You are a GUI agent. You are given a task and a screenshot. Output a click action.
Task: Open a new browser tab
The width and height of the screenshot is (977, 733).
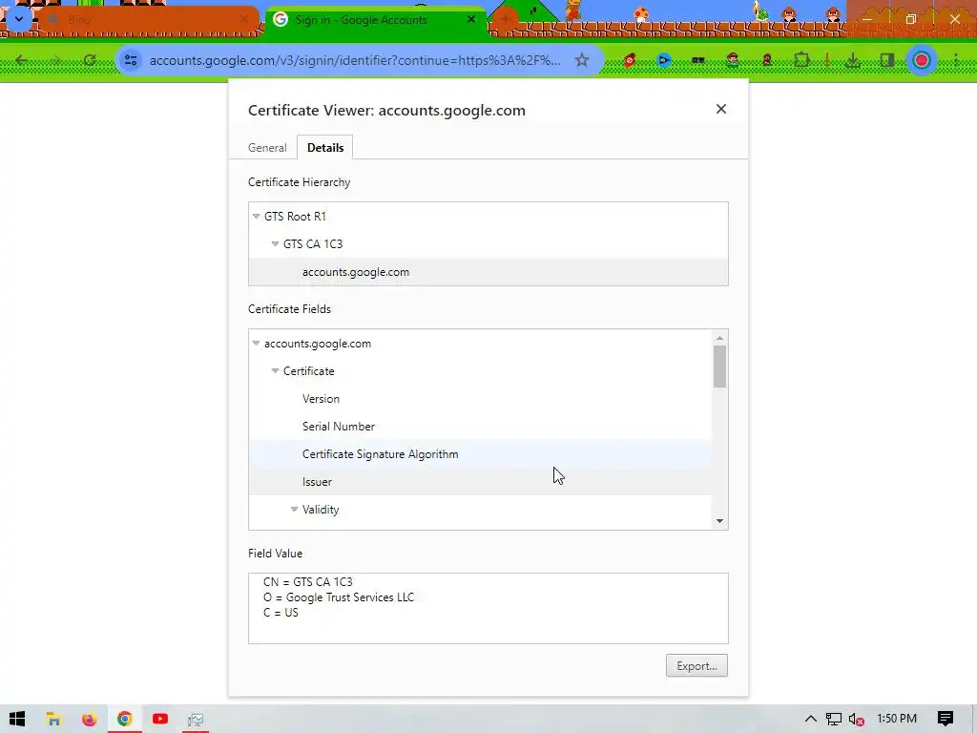[506, 20]
